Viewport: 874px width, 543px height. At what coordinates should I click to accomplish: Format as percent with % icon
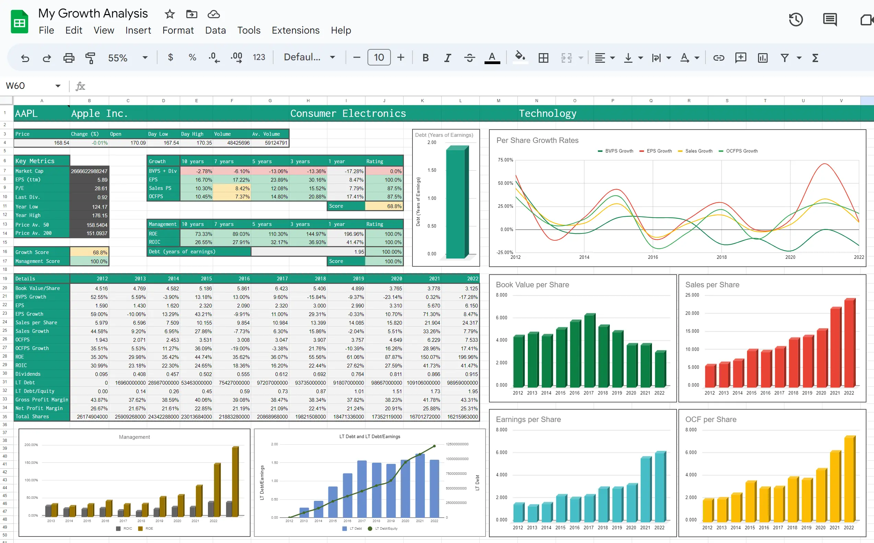pos(192,58)
